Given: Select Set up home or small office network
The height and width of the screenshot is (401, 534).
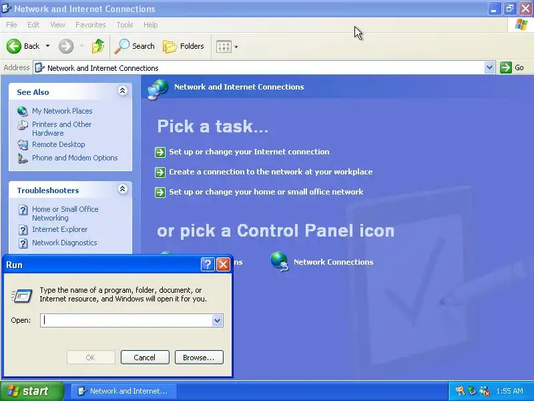Looking at the screenshot, I should [x=266, y=192].
